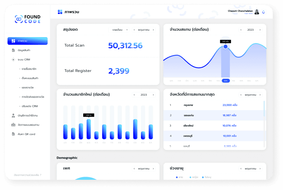
Task: Open ปรับแต่ง CRM submenu item
Action: [30, 106]
